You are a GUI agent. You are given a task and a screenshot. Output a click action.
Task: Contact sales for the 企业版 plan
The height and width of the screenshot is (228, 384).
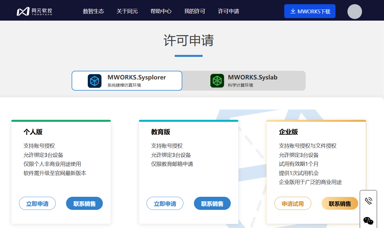pyautogui.click(x=340, y=203)
